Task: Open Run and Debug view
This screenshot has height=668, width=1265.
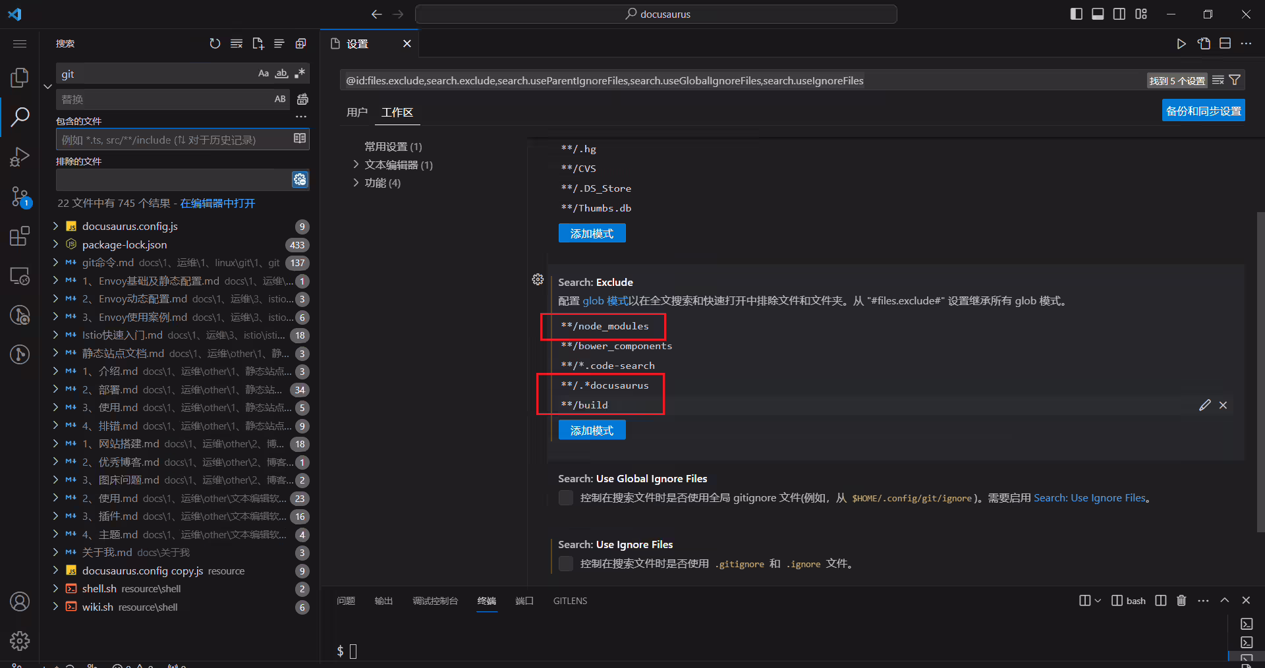Action: (x=20, y=157)
